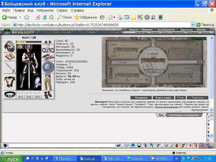Screen dimensions: 216x162
Task: Click the first effect icon above the character
Action: [20, 47]
